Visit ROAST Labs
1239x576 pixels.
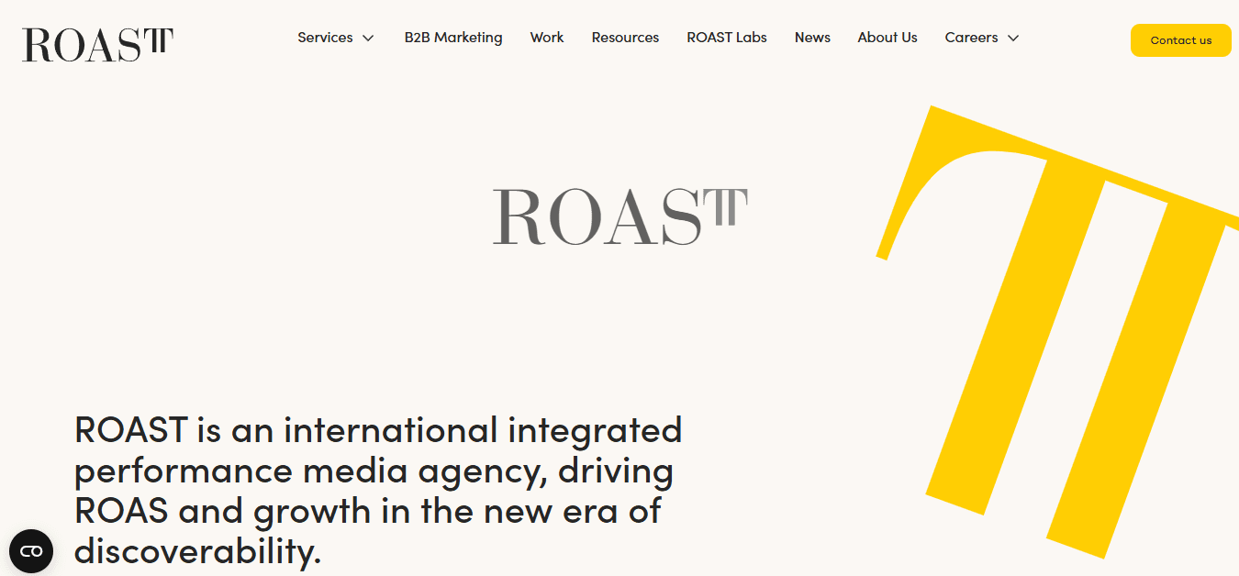pos(727,38)
